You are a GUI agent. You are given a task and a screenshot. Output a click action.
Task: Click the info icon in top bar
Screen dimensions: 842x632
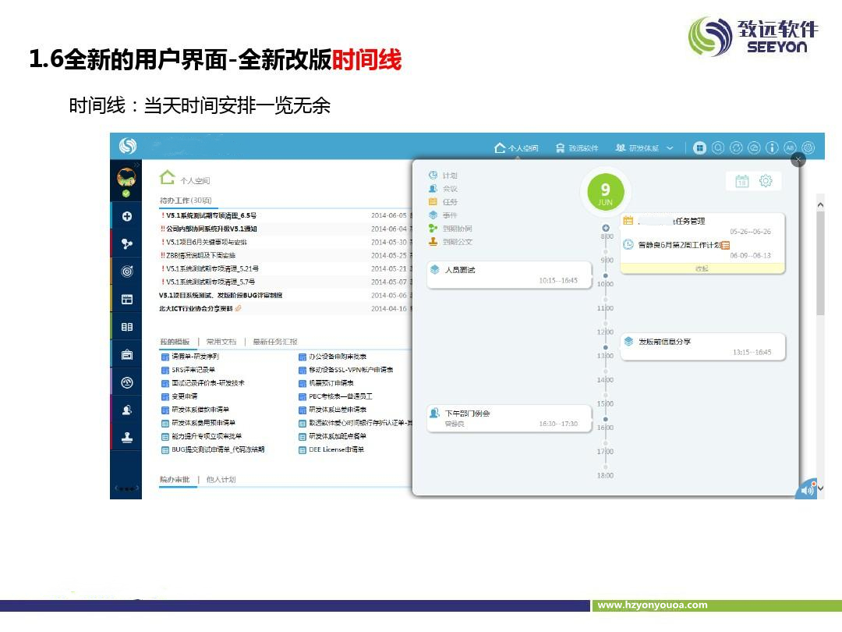772,147
